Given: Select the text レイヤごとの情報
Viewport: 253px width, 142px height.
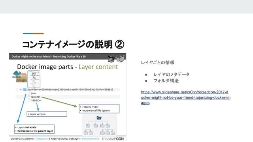Looking at the screenshot, I should 158,62.
